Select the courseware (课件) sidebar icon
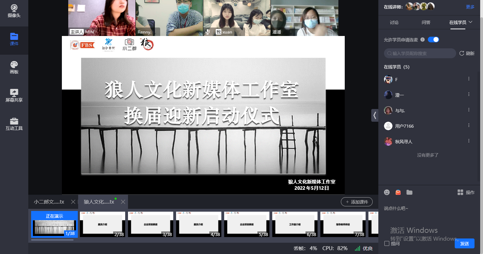The width and height of the screenshot is (483, 254). coord(14,39)
